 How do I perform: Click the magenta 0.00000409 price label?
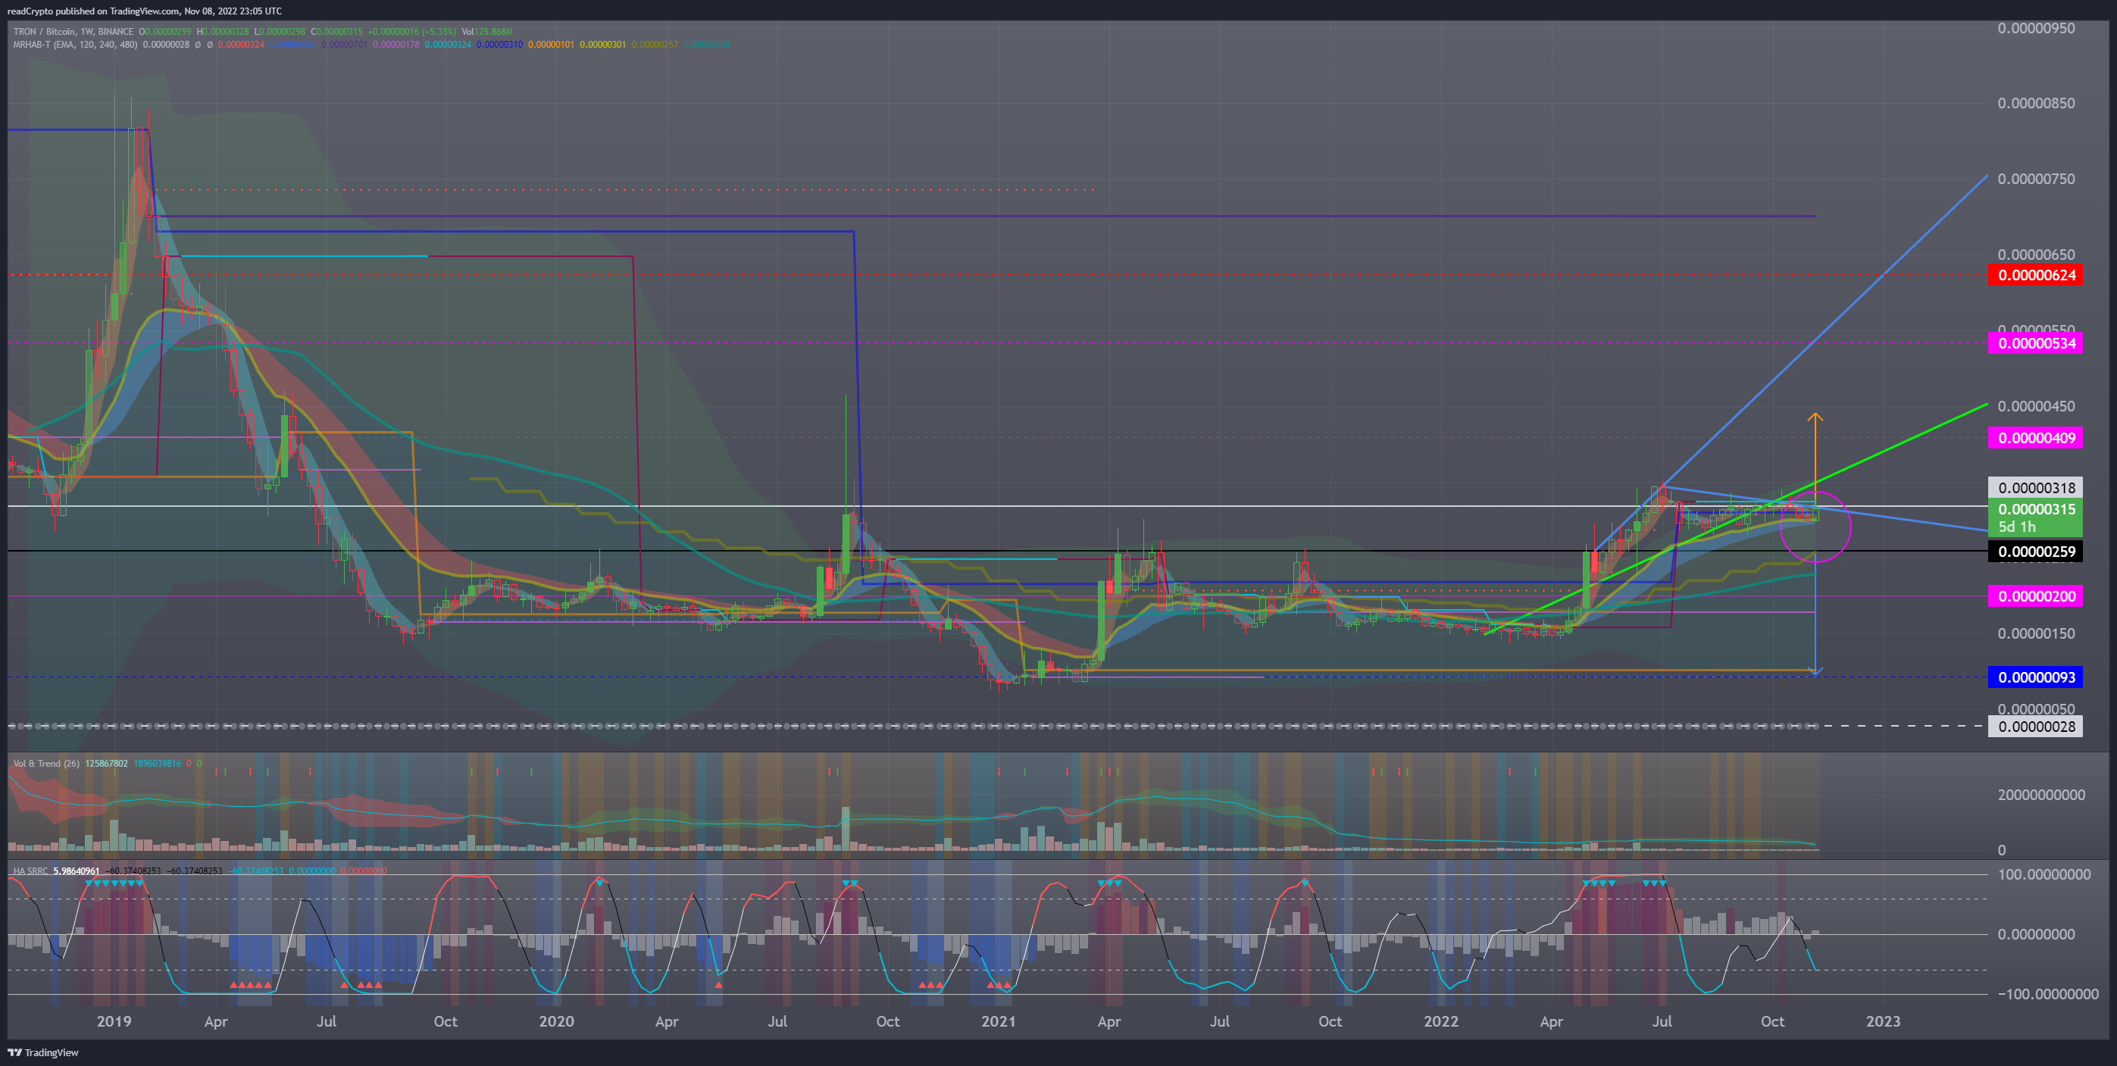pyautogui.click(x=2036, y=438)
